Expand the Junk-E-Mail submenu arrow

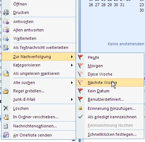click(72, 100)
